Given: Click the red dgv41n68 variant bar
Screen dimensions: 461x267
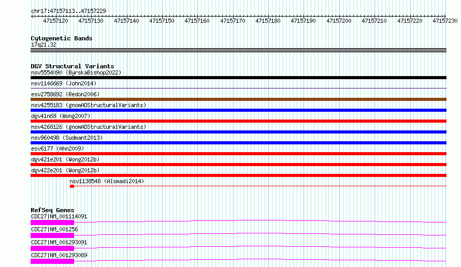Looking at the screenshot, I should coord(238,121).
